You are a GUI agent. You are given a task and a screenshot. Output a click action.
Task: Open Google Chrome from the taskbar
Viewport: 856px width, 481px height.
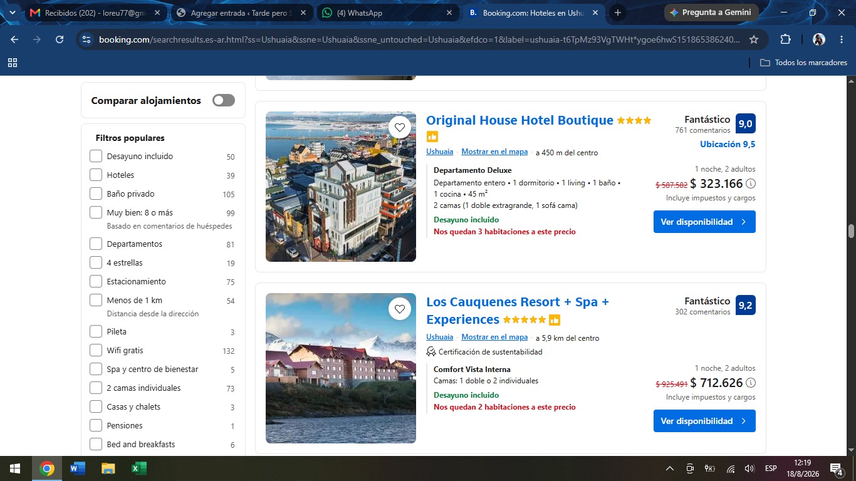pyautogui.click(x=47, y=468)
